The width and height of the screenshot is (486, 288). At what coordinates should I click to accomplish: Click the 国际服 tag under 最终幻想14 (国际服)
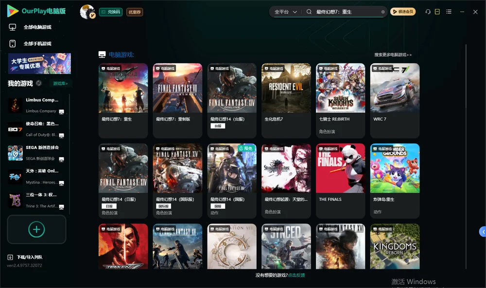[163, 206]
